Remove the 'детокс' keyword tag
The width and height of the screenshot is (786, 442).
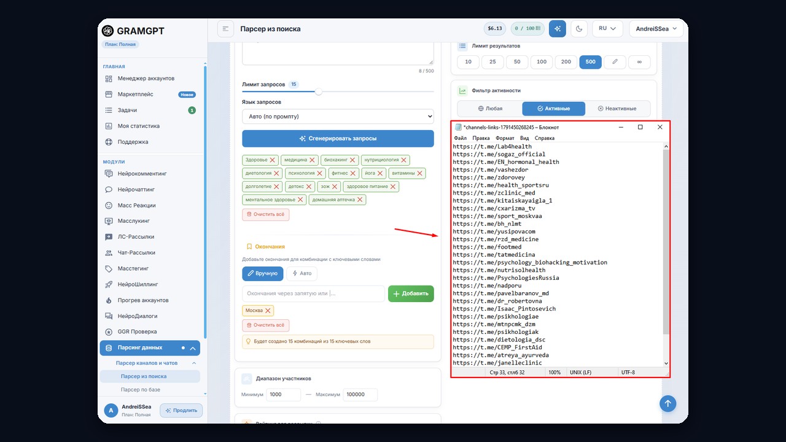[x=309, y=187]
